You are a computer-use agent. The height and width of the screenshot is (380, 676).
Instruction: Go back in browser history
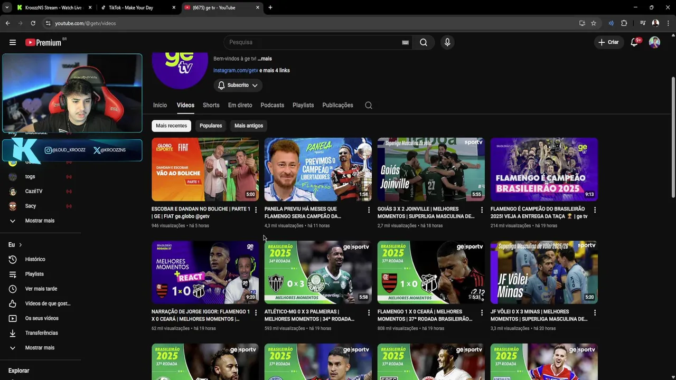tap(7, 23)
